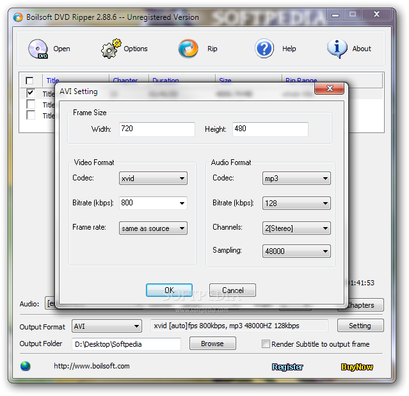Click the Boilsoft app icon in title bar

click(x=18, y=17)
